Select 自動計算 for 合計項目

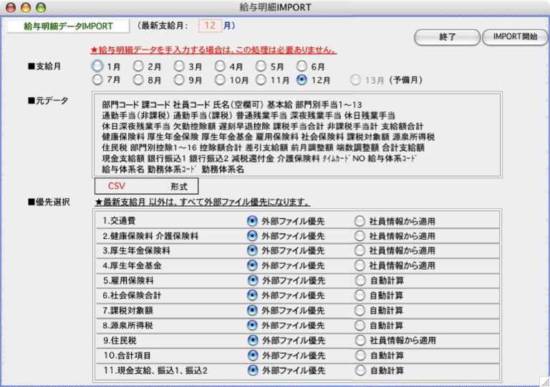(x=360, y=356)
